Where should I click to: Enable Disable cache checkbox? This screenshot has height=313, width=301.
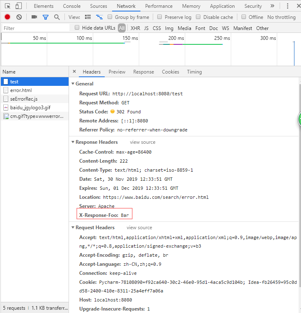pyautogui.click(x=198, y=17)
